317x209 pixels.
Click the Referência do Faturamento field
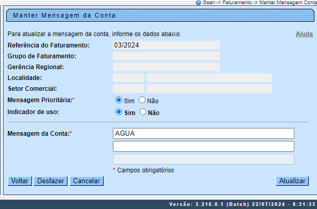[x=166, y=45]
